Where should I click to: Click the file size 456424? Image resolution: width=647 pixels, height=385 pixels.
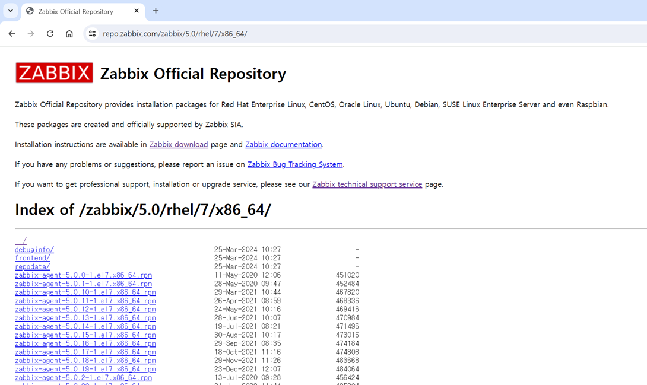pyautogui.click(x=347, y=377)
